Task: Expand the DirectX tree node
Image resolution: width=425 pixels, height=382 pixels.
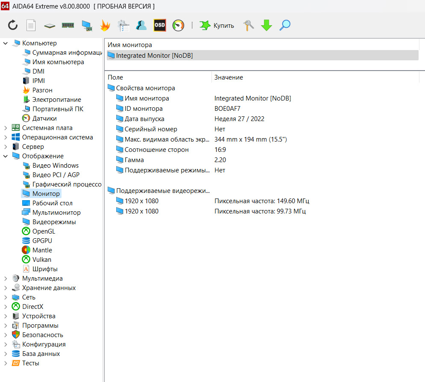Action: (6, 307)
